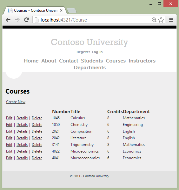Viewport: 179px width, 190px height.
Task: View Details for Microeconomics
Action: coord(22,151)
